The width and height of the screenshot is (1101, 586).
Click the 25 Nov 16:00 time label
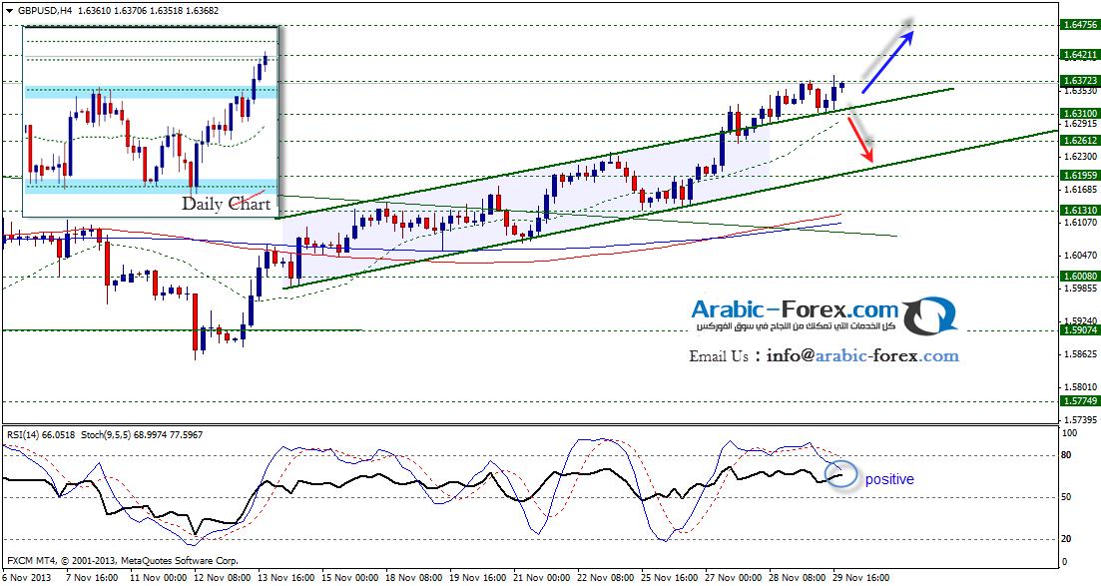pos(671,578)
